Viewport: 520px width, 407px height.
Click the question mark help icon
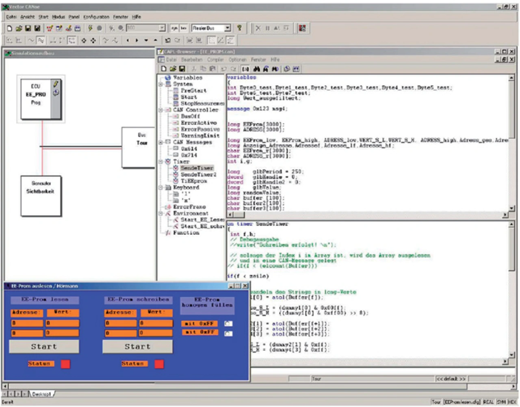239,28
